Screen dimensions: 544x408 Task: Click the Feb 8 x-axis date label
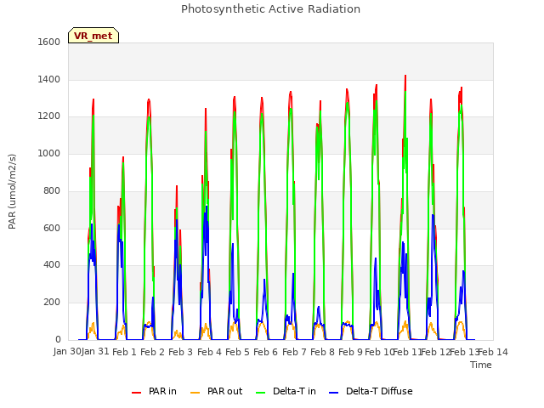[322, 352]
